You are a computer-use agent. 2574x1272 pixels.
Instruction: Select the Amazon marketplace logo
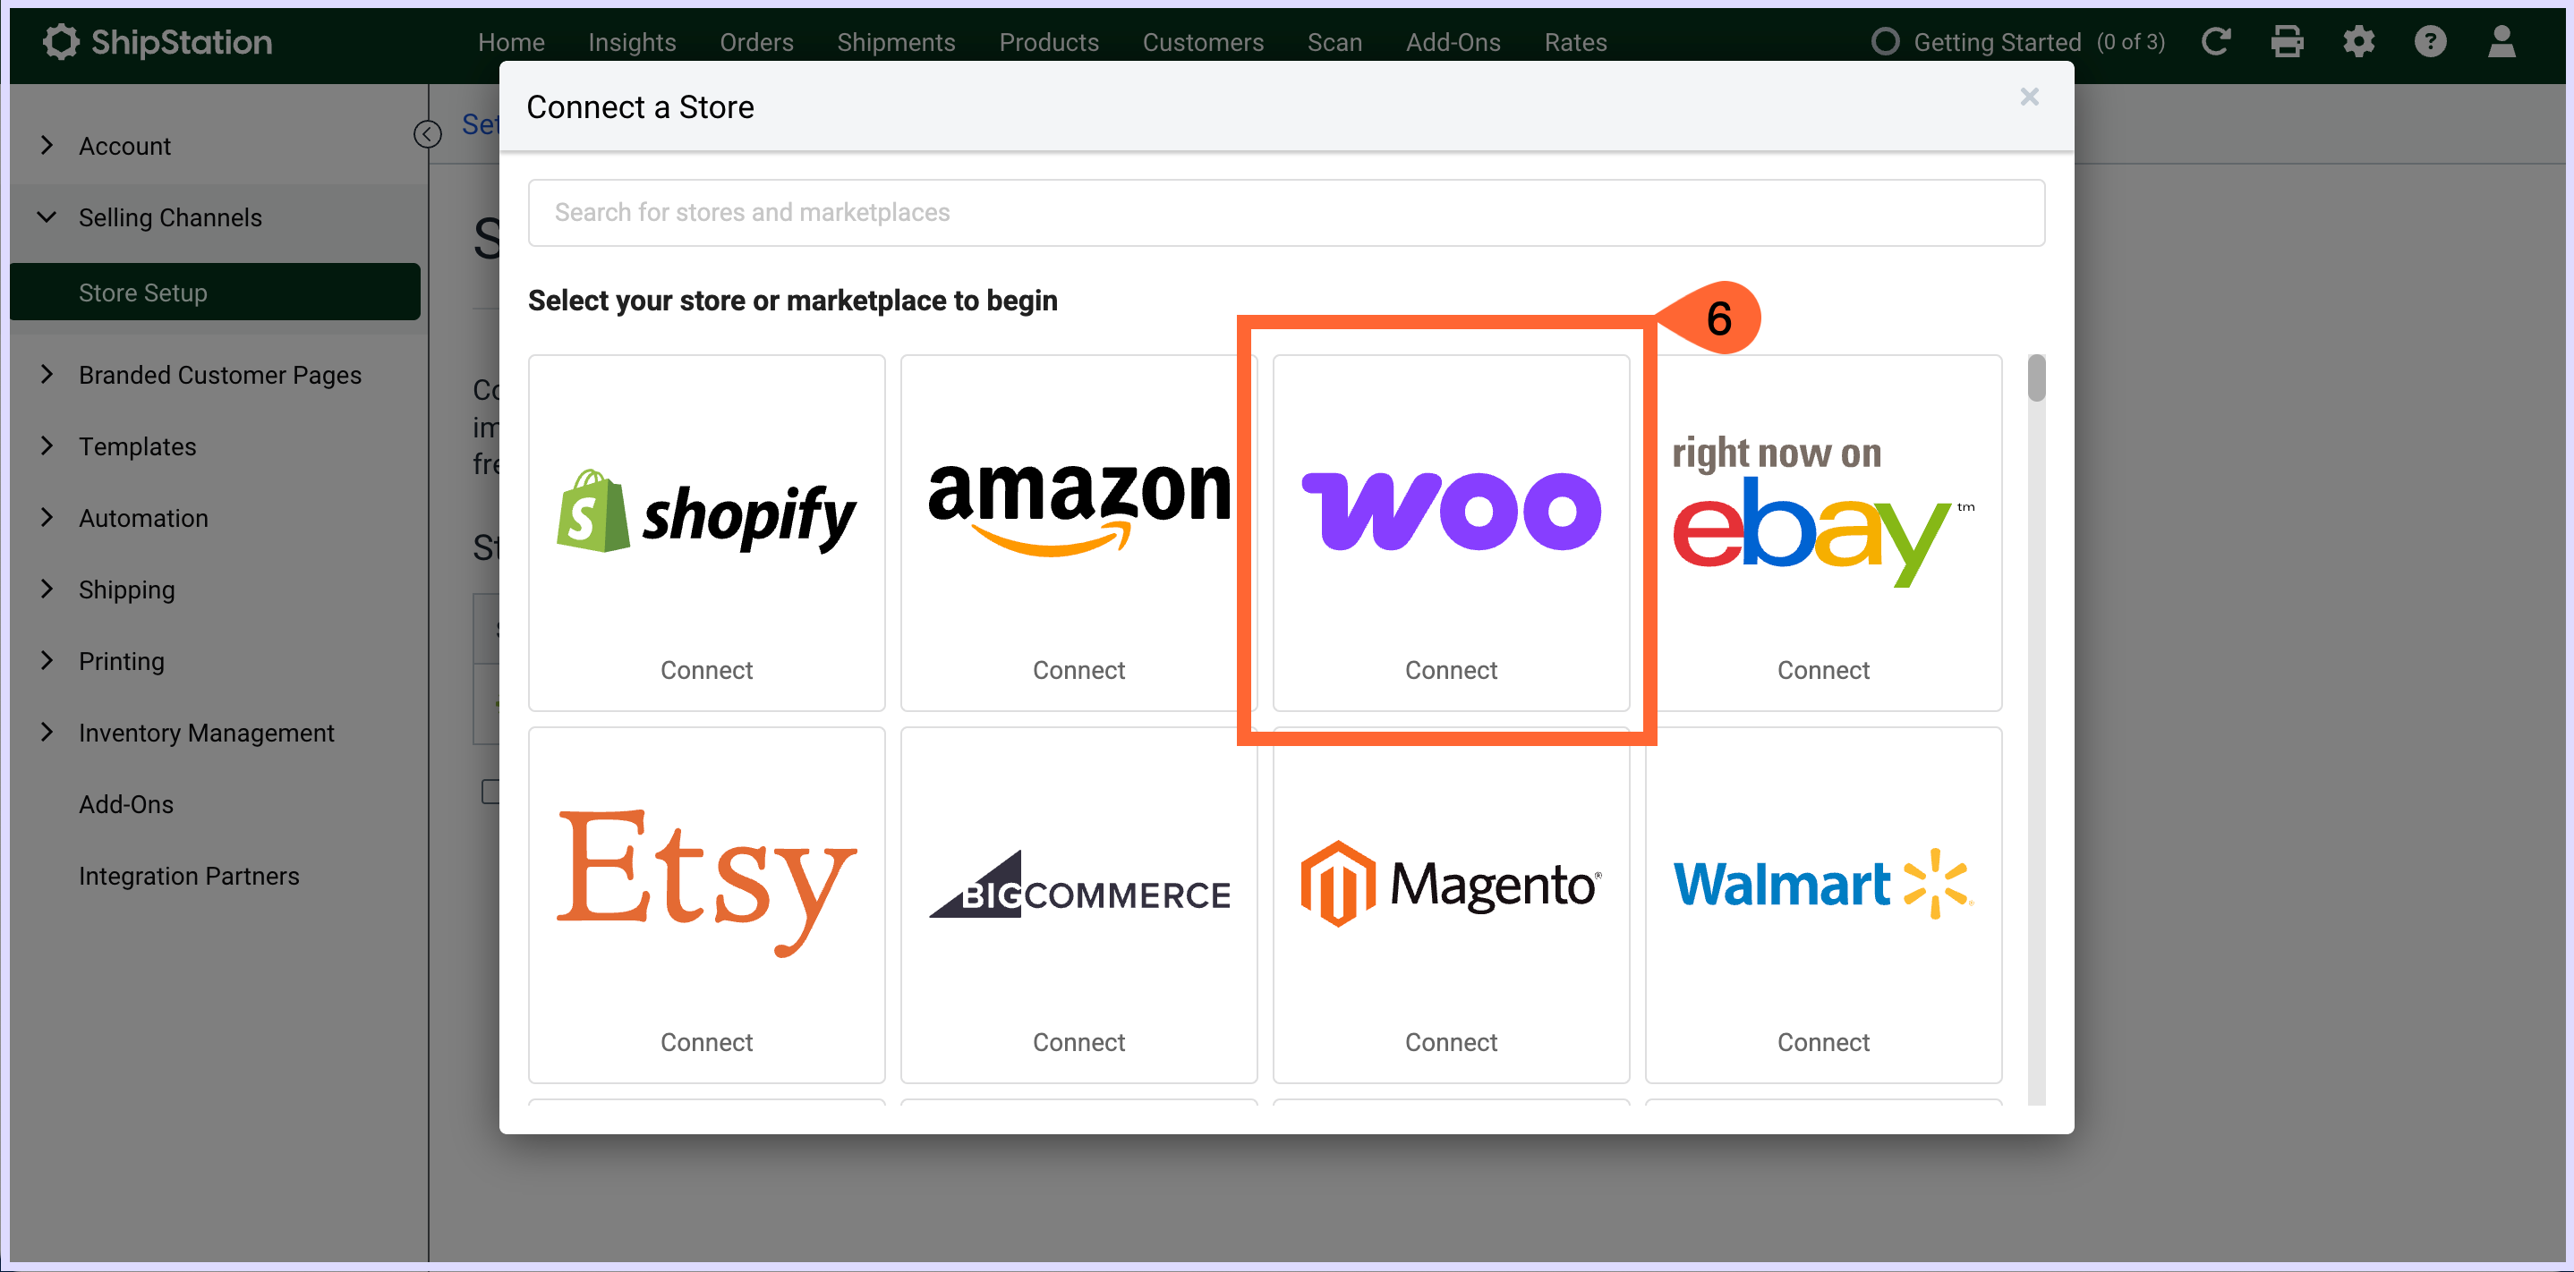tap(1079, 509)
